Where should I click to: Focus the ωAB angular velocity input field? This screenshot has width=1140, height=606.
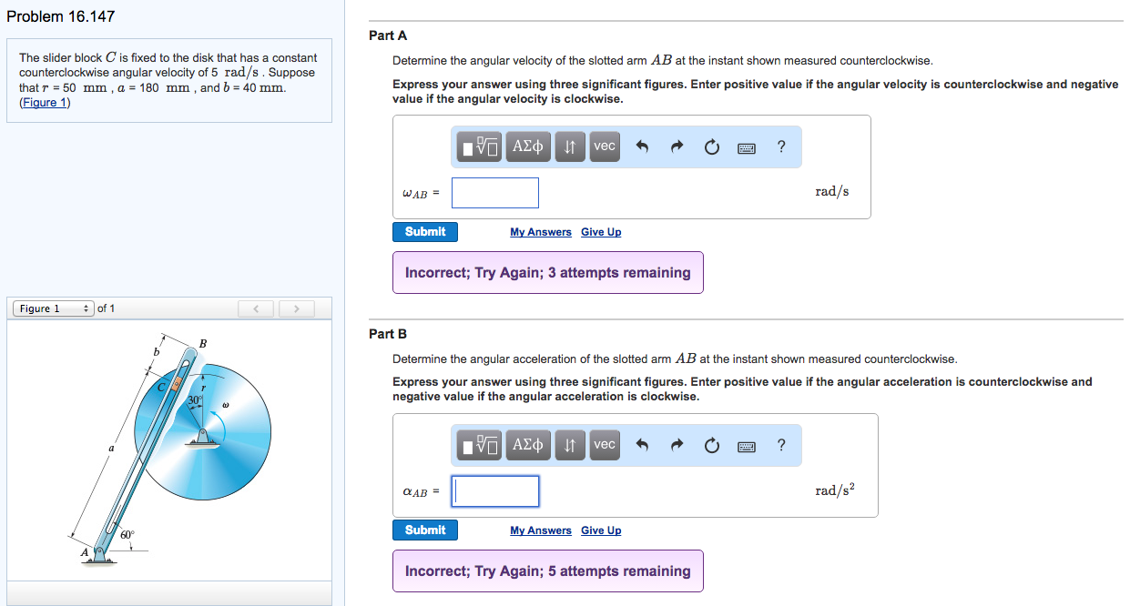(495, 193)
